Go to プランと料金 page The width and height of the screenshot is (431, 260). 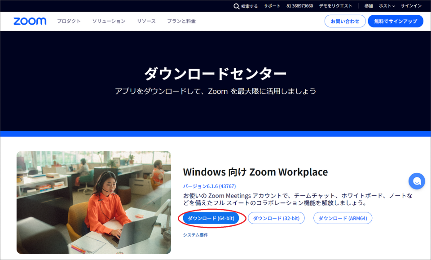(181, 21)
